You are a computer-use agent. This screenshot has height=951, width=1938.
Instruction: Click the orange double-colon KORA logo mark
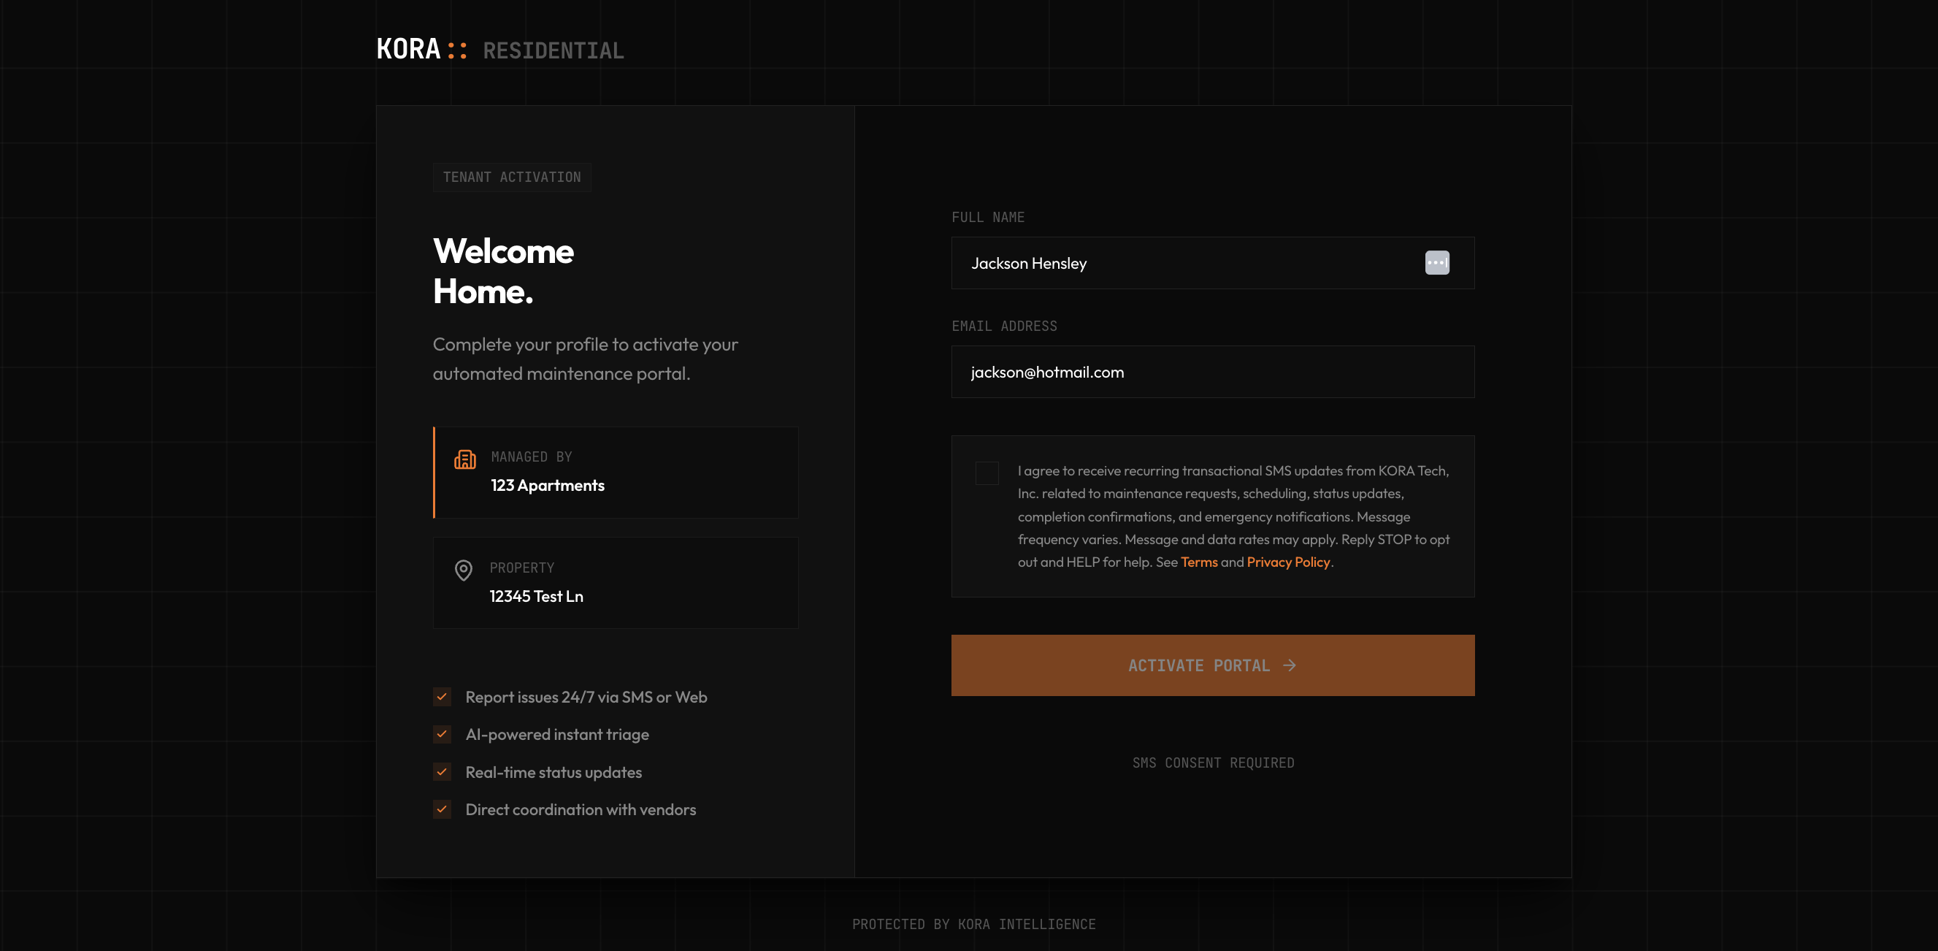click(456, 50)
